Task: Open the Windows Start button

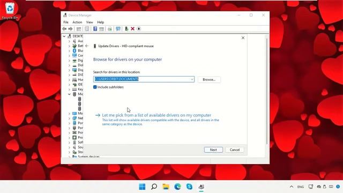Action: point(142,187)
